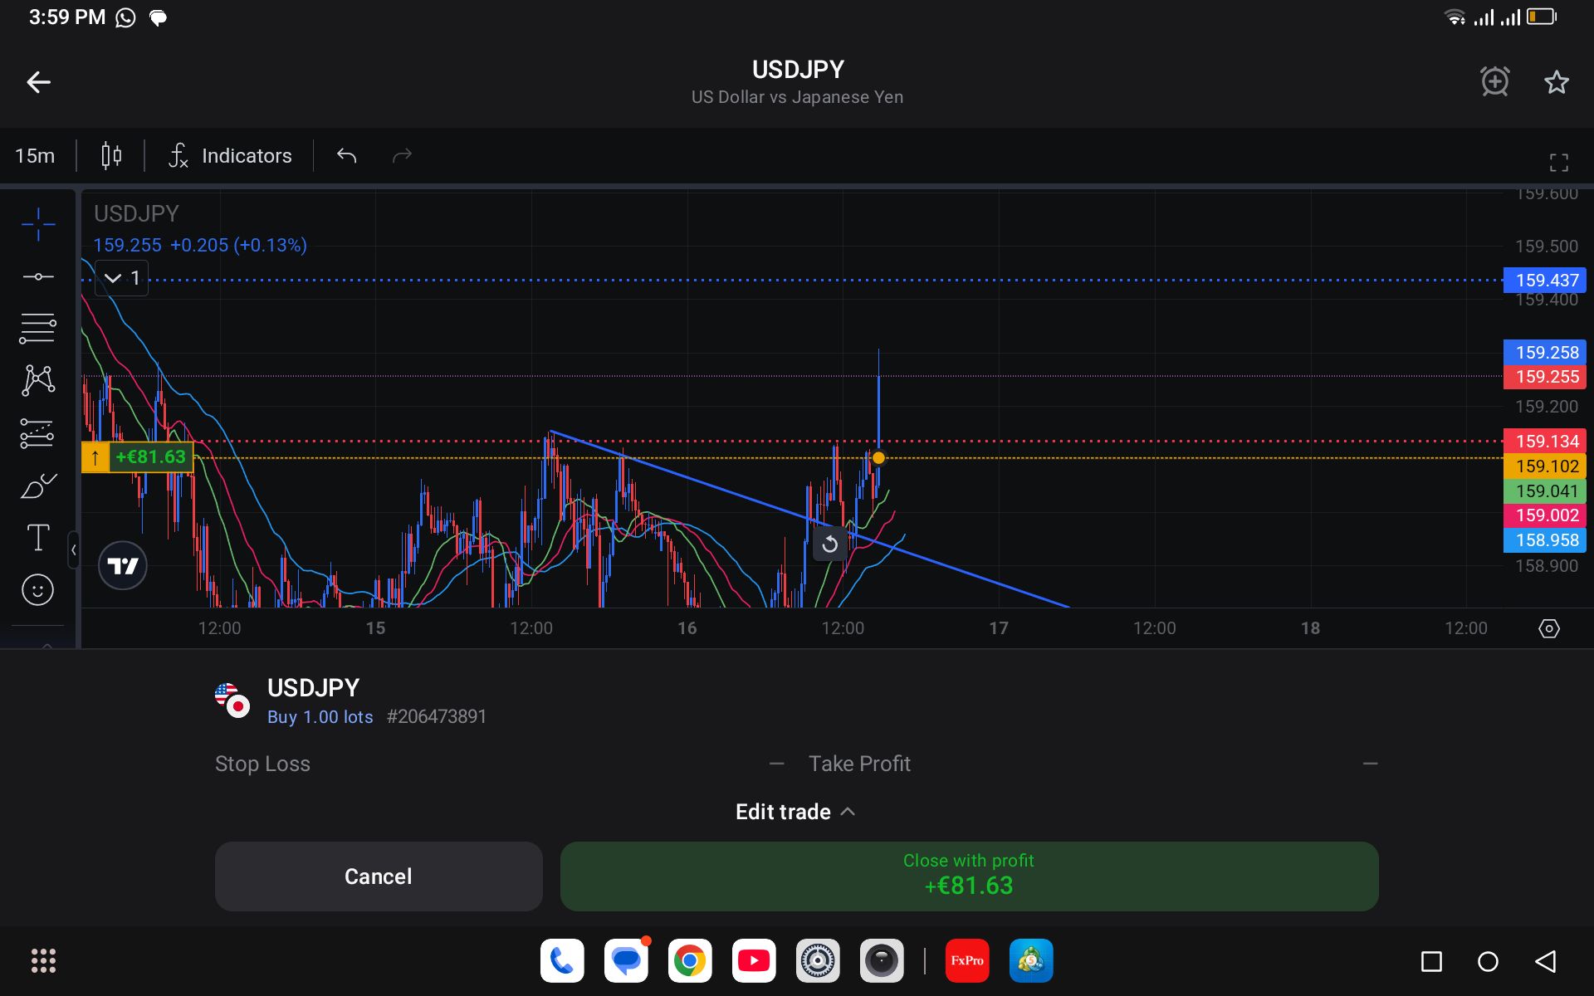Image resolution: width=1594 pixels, height=996 pixels.
Task: Select the brush drawing tool
Action: (38, 486)
